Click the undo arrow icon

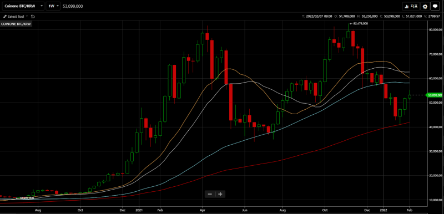[x=33, y=17]
